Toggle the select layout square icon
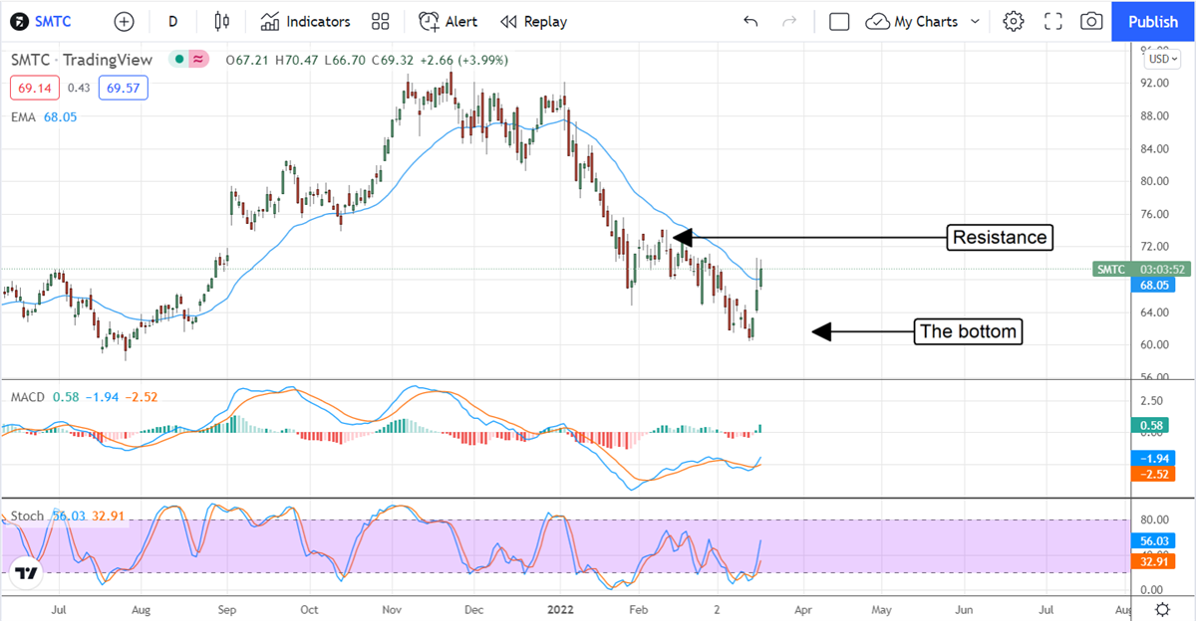The height and width of the screenshot is (621, 1196). pyautogui.click(x=839, y=21)
